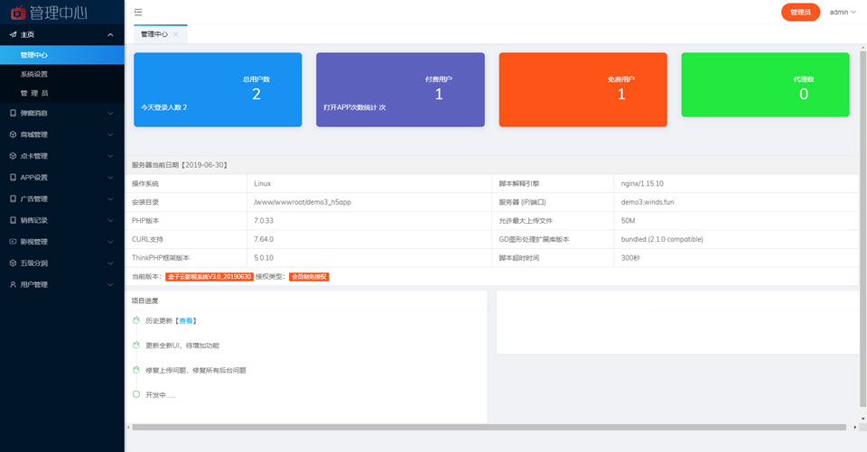This screenshot has width=867, height=452.
Task: Click the orange 管理员 button
Action: click(800, 12)
